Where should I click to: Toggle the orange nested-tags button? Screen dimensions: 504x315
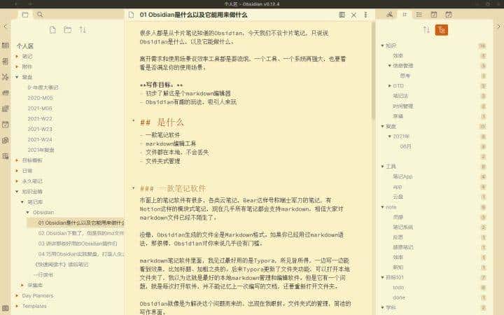tap(441, 30)
